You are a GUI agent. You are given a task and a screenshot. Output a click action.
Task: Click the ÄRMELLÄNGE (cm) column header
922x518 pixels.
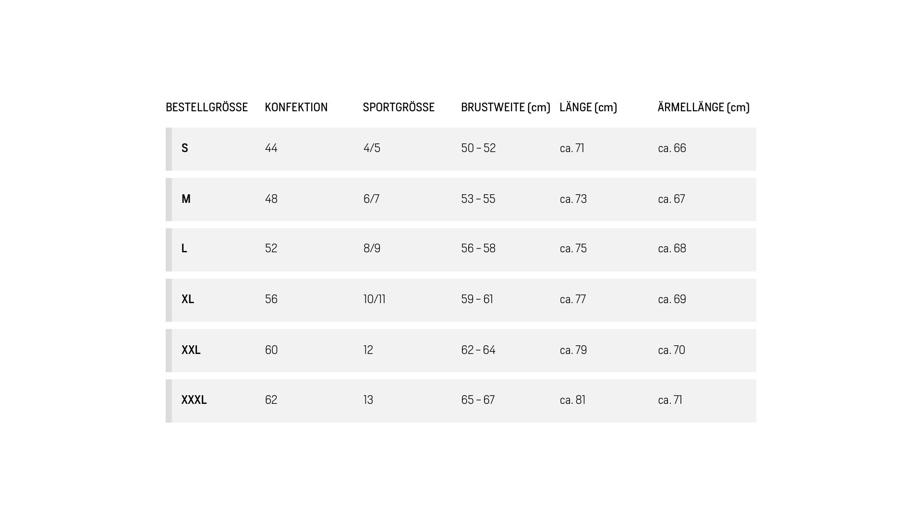[704, 107]
